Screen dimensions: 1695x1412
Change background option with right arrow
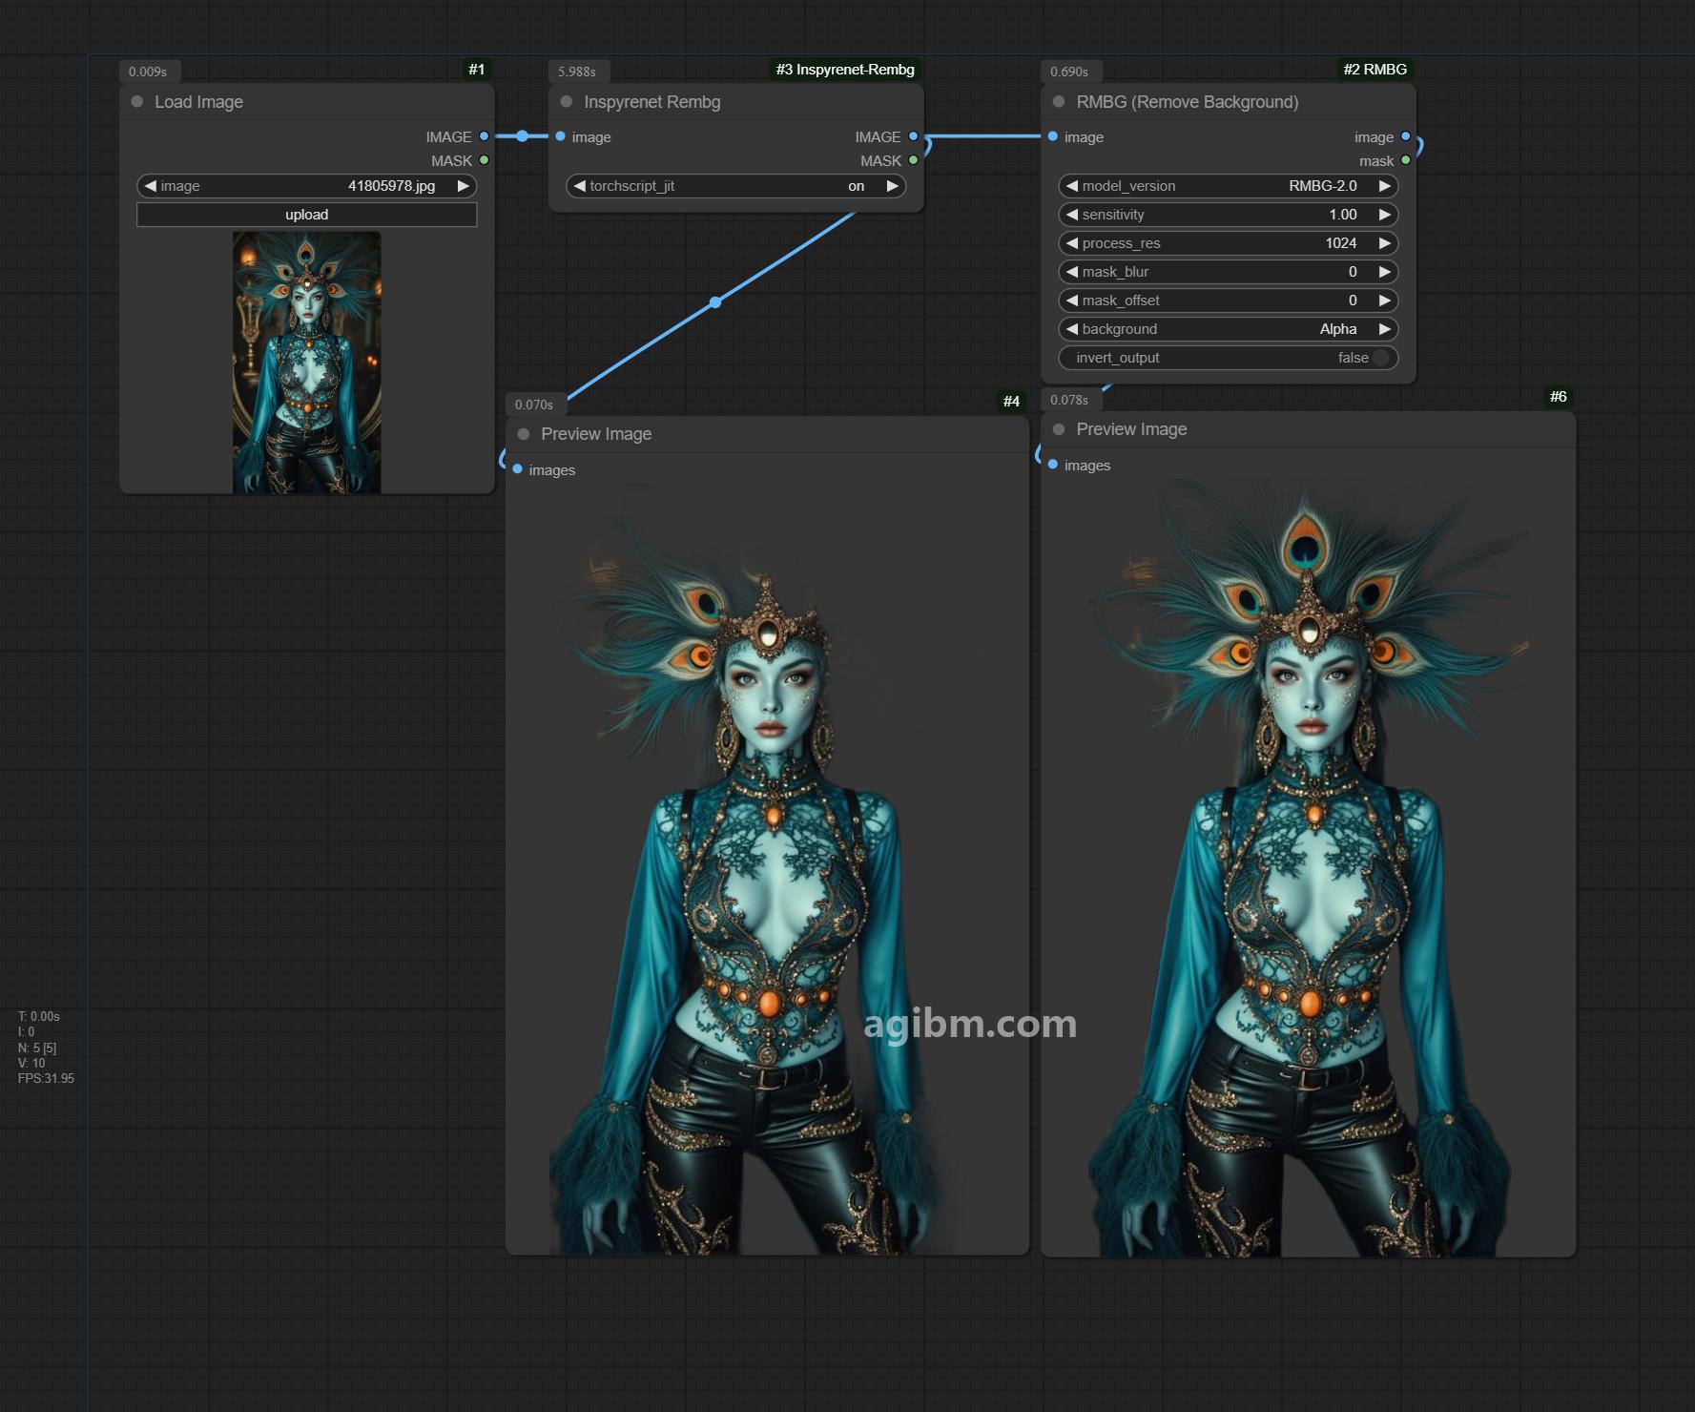point(1385,329)
